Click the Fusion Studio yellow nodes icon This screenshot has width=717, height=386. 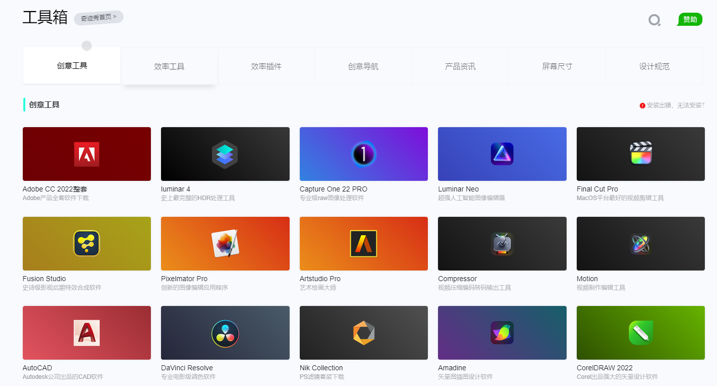coord(87,244)
